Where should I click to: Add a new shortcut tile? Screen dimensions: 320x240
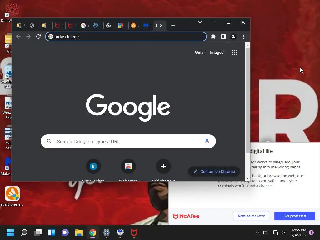coord(163,170)
